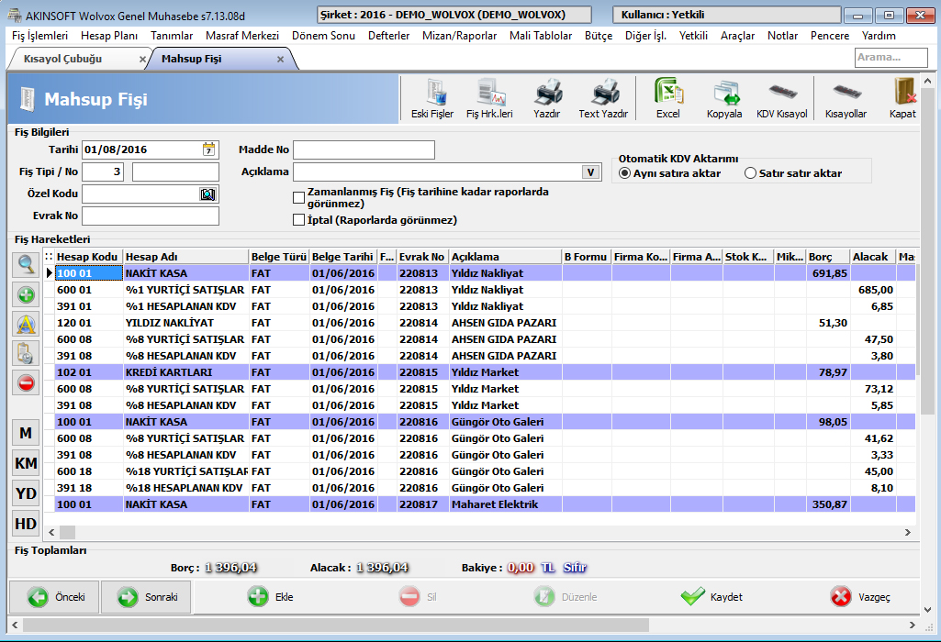This screenshot has height=642, width=941.
Task: Click the Hesap Kodu column header
Action: pos(88,257)
